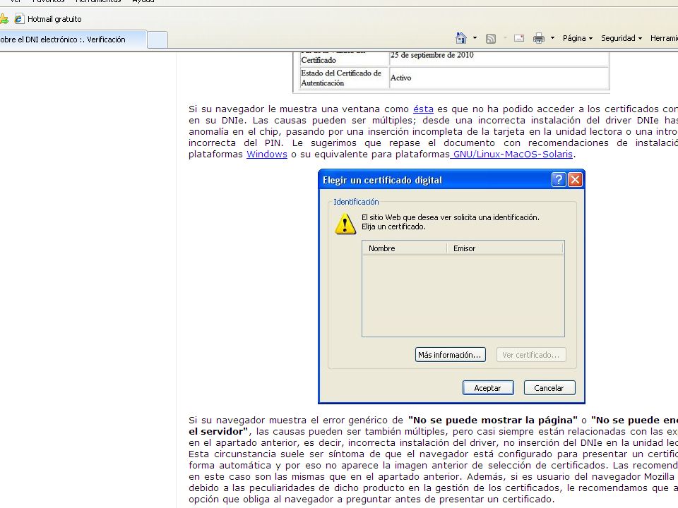Click the Aceptar button

pyautogui.click(x=488, y=388)
